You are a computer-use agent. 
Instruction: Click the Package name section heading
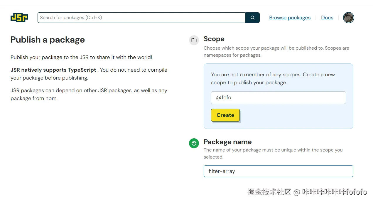coord(227,142)
